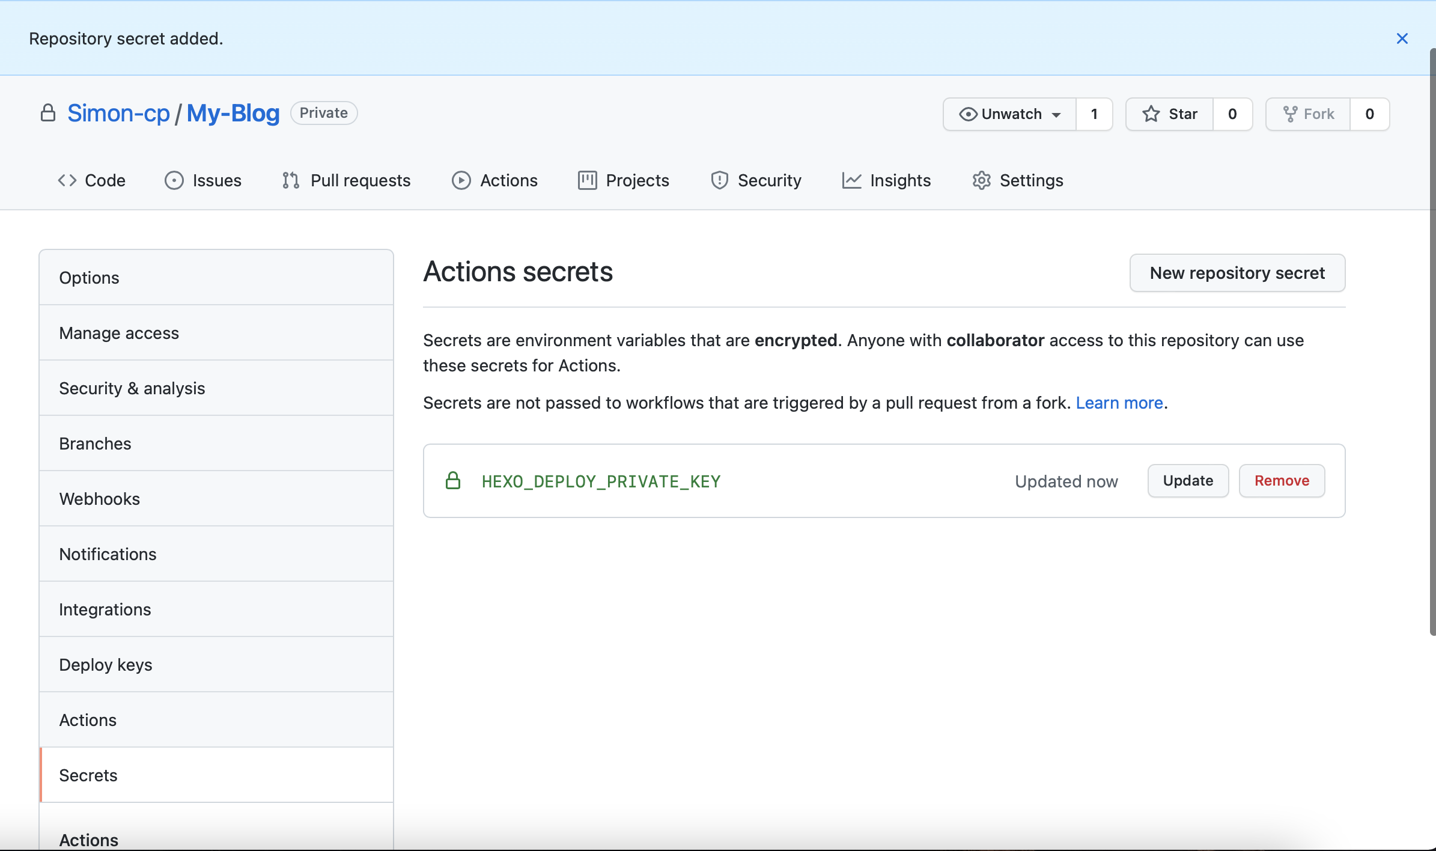Click the Star icon
1436x851 pixels.
coord(1151,114)
